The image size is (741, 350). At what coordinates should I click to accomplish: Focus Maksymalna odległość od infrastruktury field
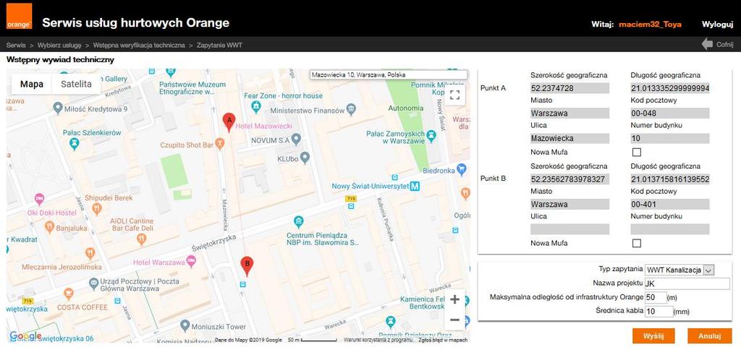tap(656, 297)
